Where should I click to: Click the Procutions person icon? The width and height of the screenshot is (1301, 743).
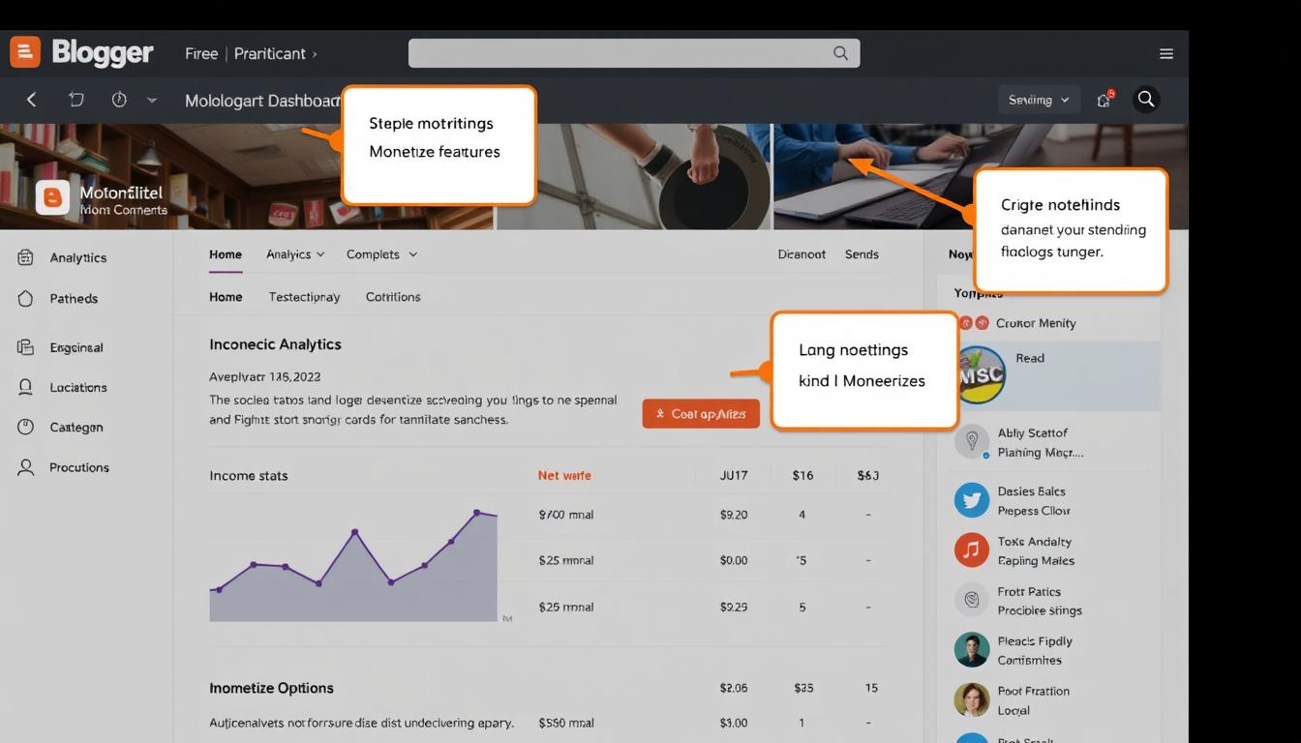pos(26,467)
